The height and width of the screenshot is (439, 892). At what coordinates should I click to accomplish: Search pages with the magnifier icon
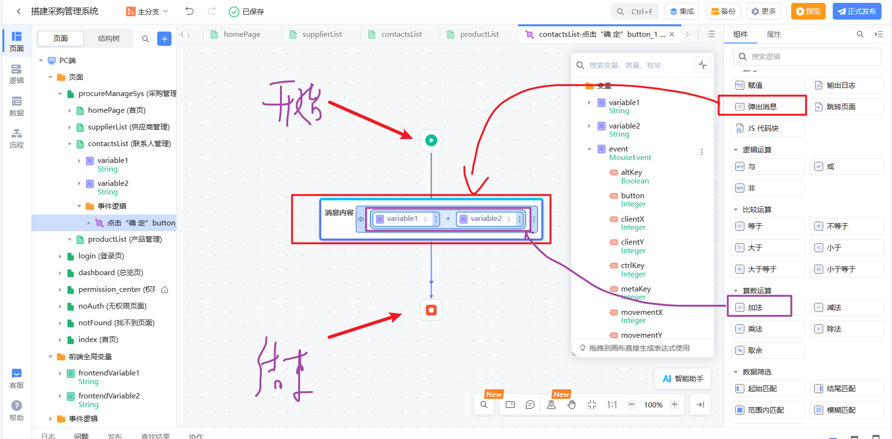(146, 39)
